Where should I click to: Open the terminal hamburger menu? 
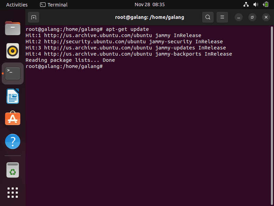(222, 17)
